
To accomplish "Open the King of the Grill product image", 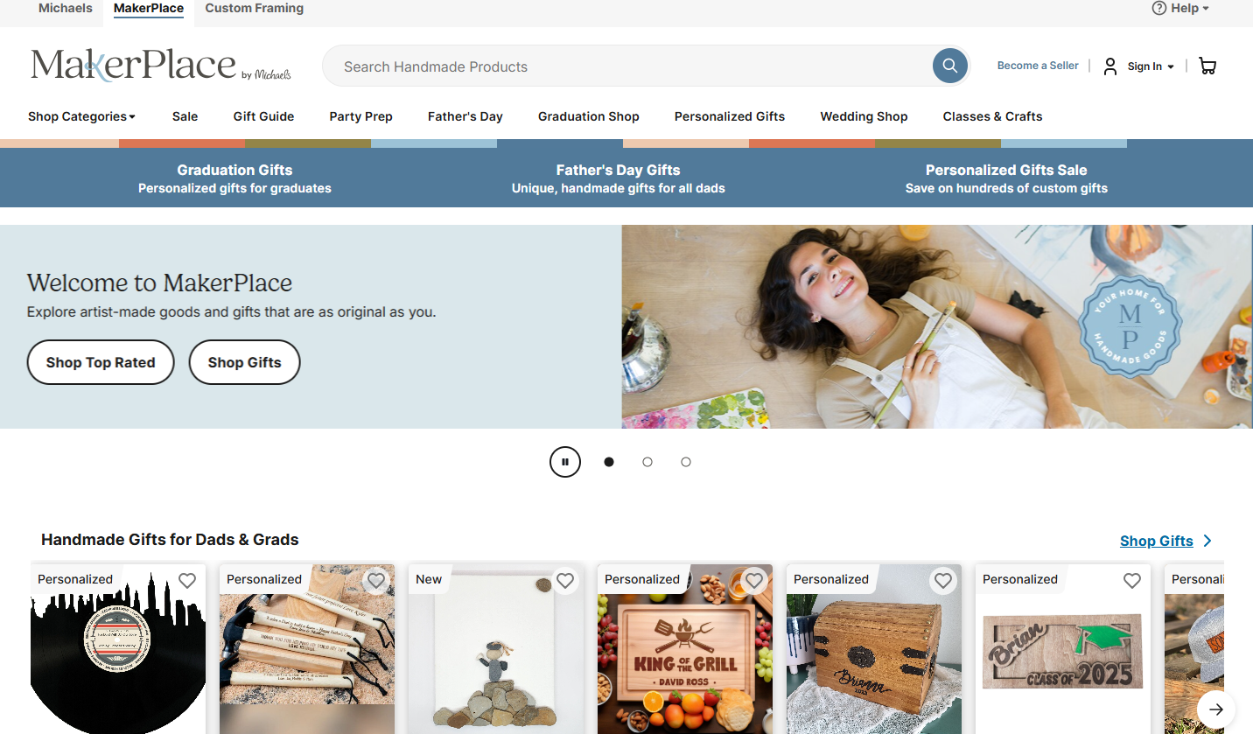I will coord(685,649).
